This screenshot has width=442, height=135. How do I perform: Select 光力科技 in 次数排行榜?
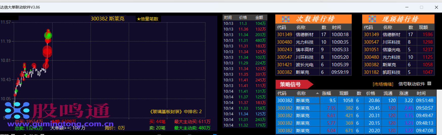(313, 42)
